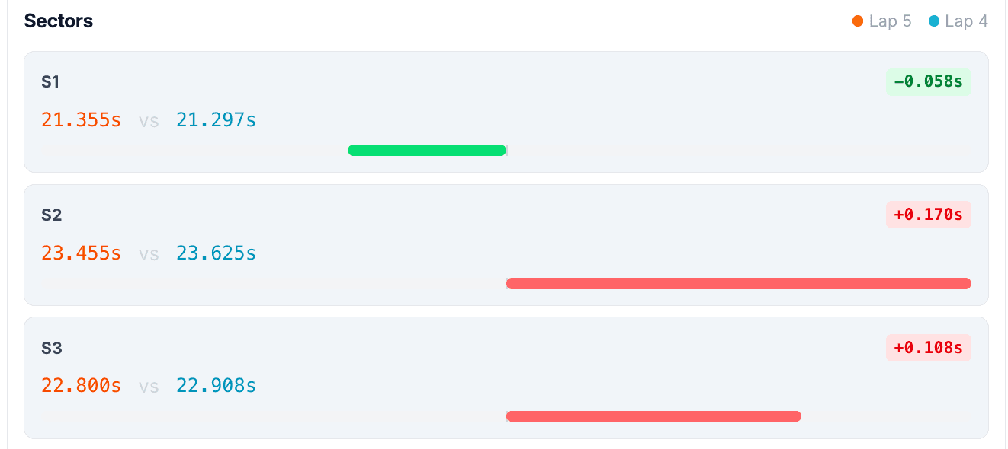
Task: Click the blue Lap 4 legend dot
Action: 934,21
